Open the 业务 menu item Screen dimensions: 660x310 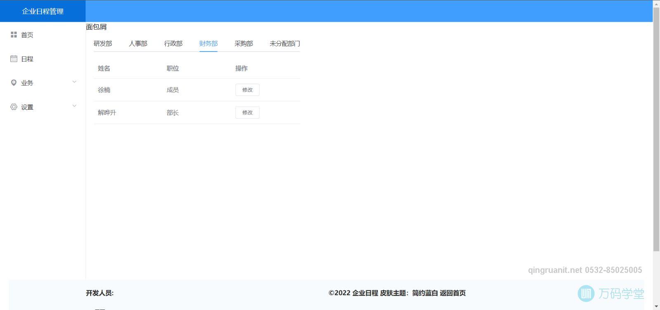pyautogui.click(x=43, y=83)
